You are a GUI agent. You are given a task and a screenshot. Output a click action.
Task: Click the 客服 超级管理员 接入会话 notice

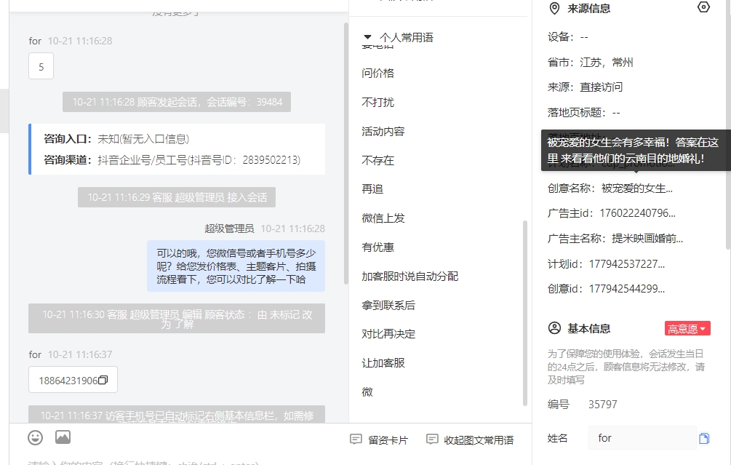tap(177, 197)
